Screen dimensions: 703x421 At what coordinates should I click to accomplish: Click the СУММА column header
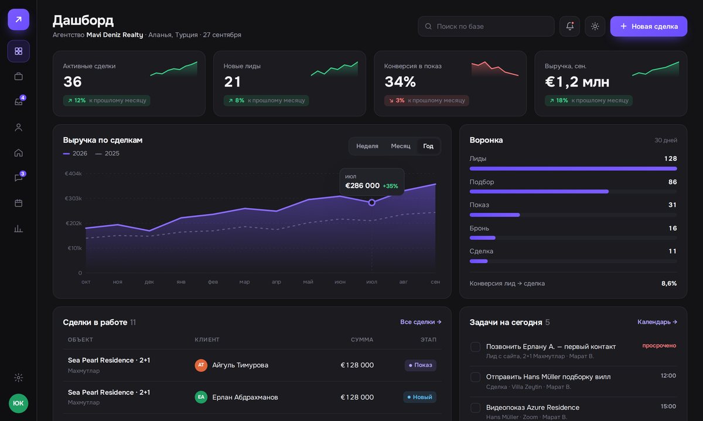pyautogui.click(x=362, y=340)
